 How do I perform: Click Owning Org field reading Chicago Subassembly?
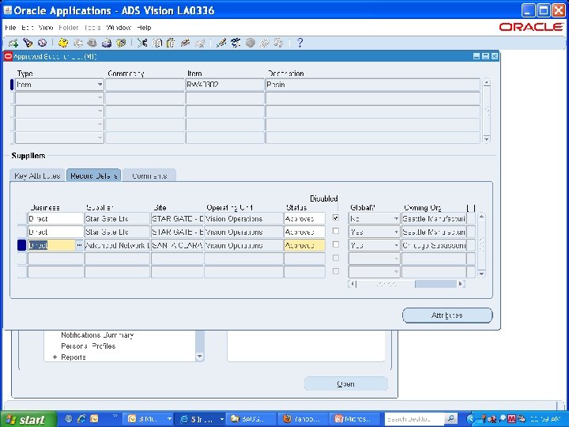(434, 245)
